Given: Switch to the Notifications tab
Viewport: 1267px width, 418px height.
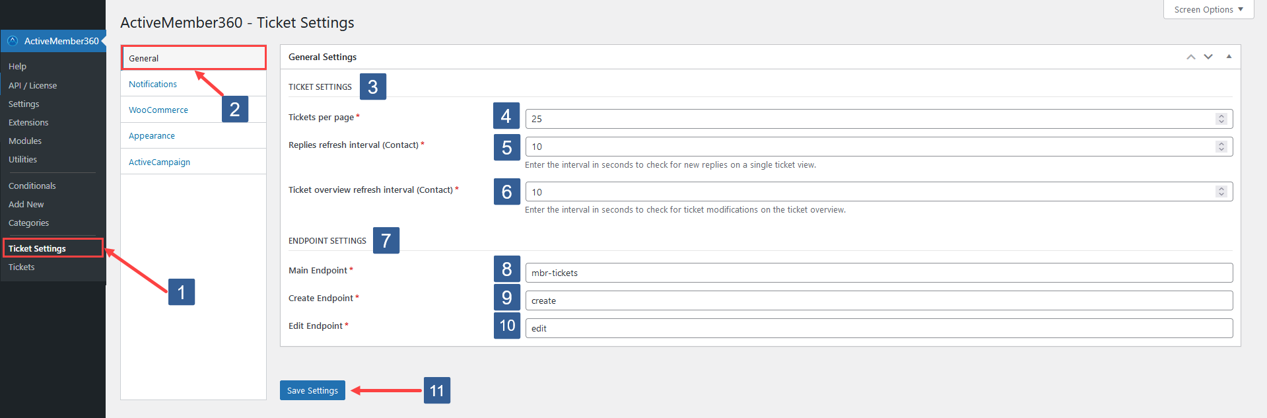Looking at the screenshot, I should tap(153, 83).
